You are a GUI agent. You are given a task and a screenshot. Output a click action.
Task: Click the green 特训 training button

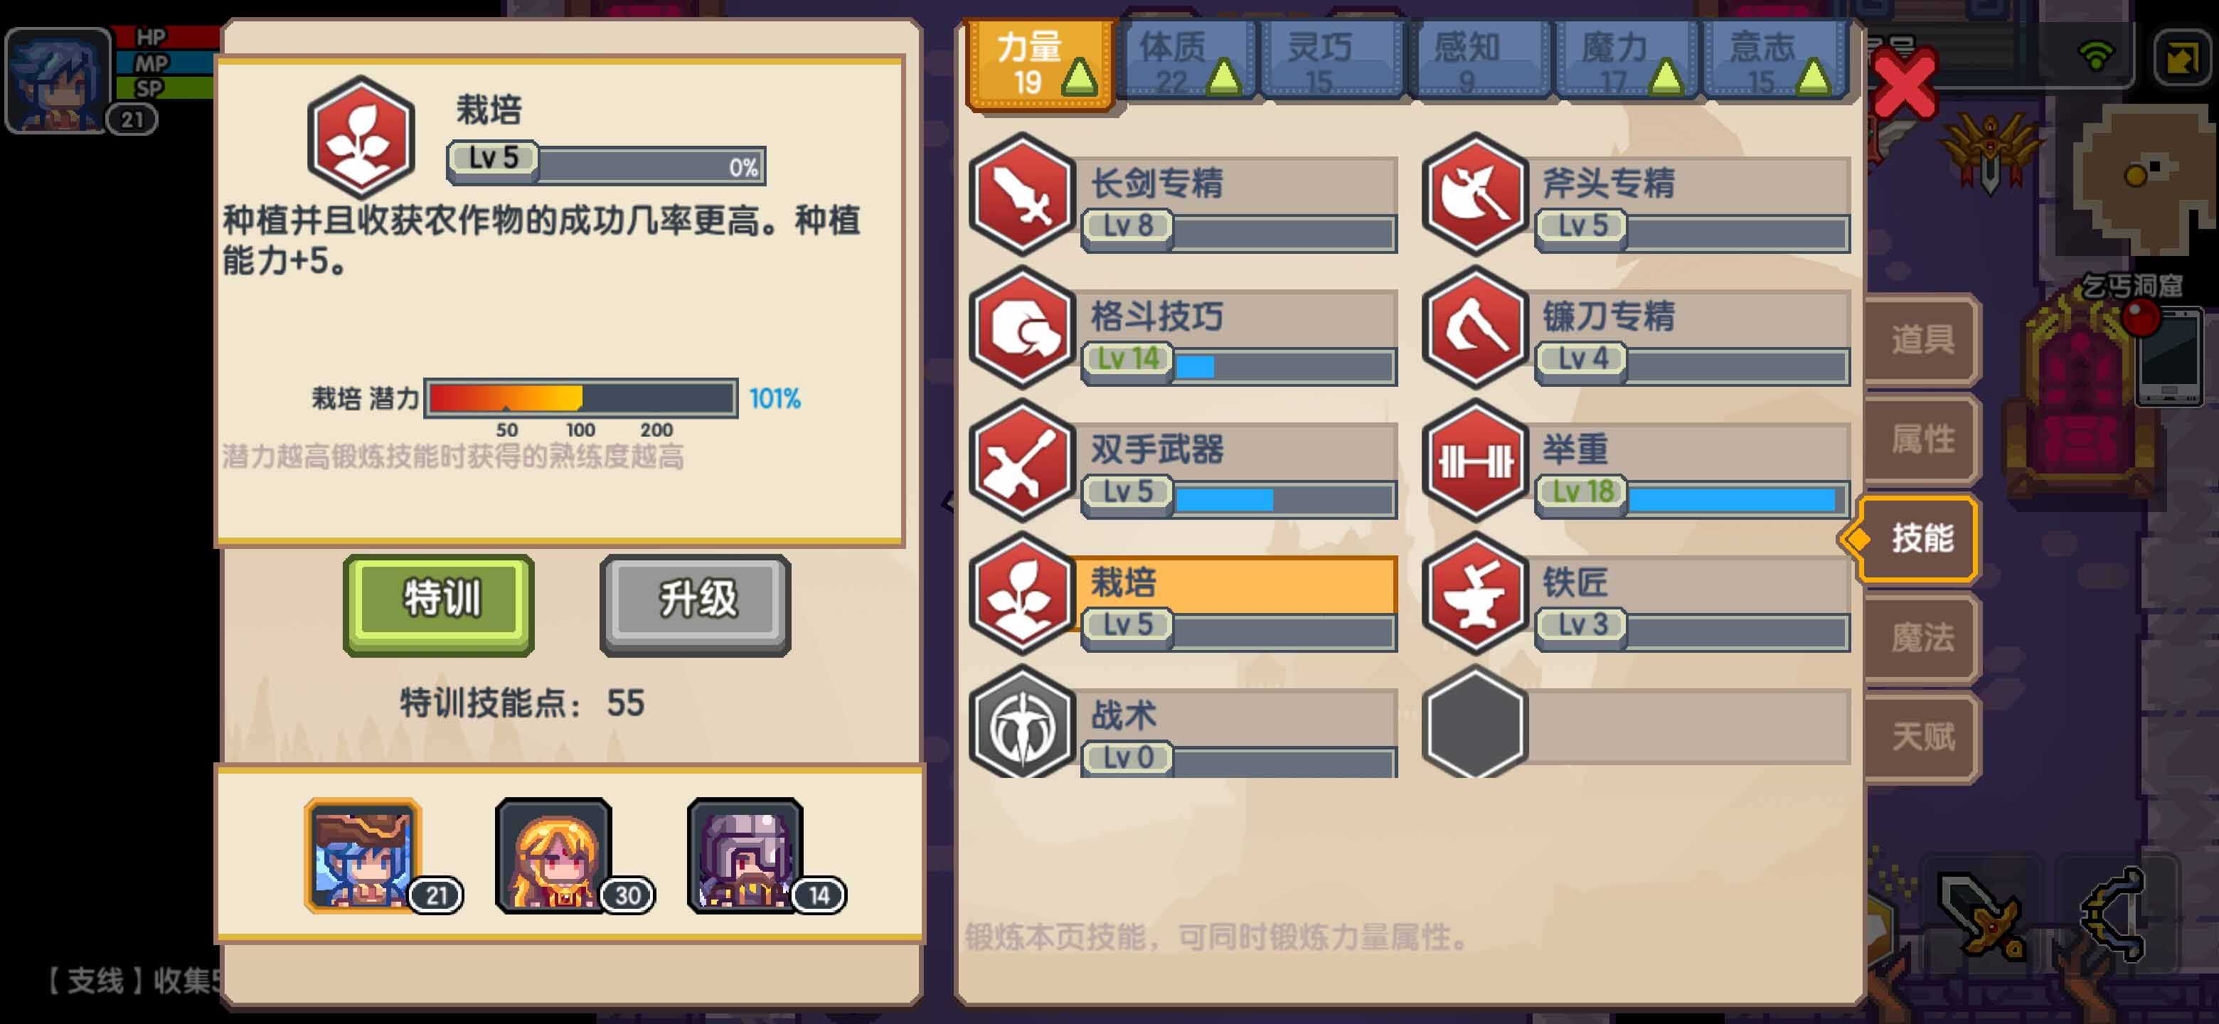(440, 604)
